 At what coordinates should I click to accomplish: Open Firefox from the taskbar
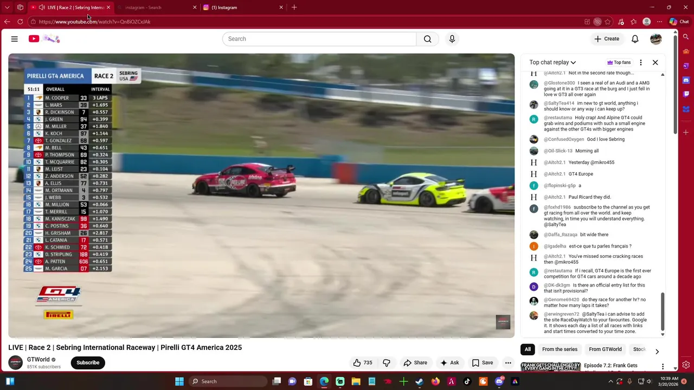(x=435, y=381)
